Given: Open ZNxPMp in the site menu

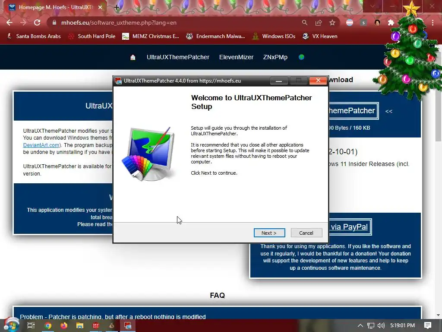Looking at the screenshot, I should [275, 57].
